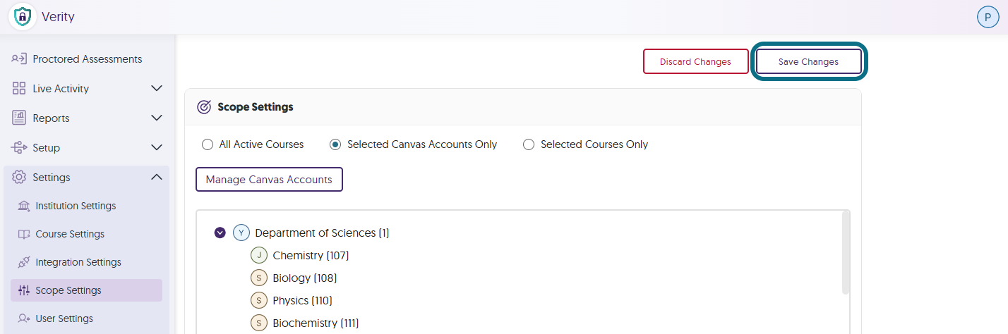Viewport: 1008px width, 334px height.
Task: Click the Save Changes button
Action: tap(809, 61)
